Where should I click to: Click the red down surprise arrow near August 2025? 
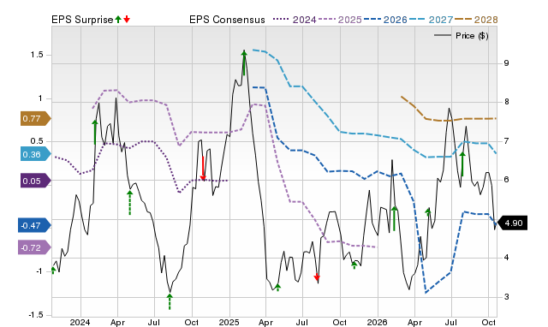point(317,277)
